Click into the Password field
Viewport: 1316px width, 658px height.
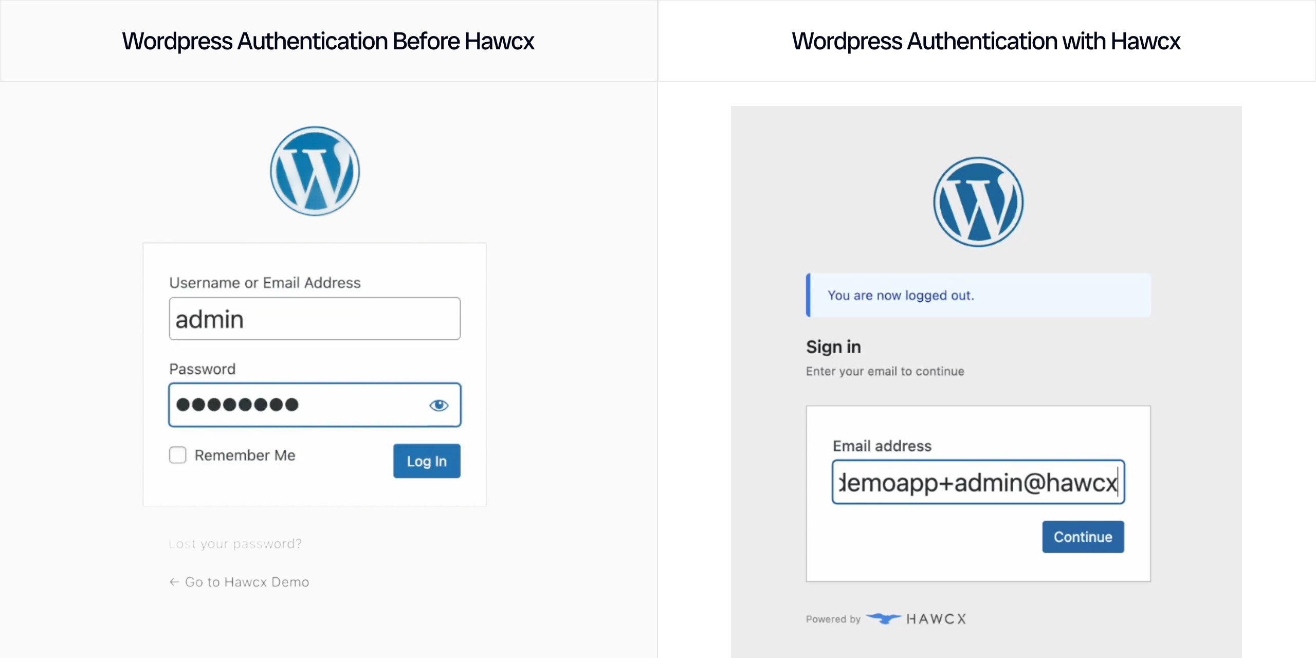tap(298, 405)
